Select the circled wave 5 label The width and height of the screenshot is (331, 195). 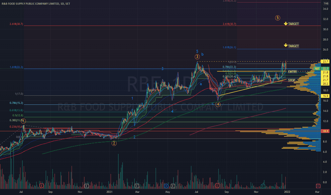pos(278,18)
